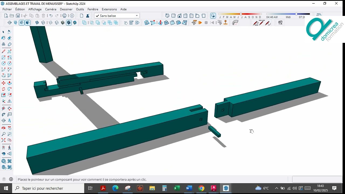The width and height of the screenshot is (345, 194).
Task: Click the status bar info icon
Action: (x=11, y=179)
